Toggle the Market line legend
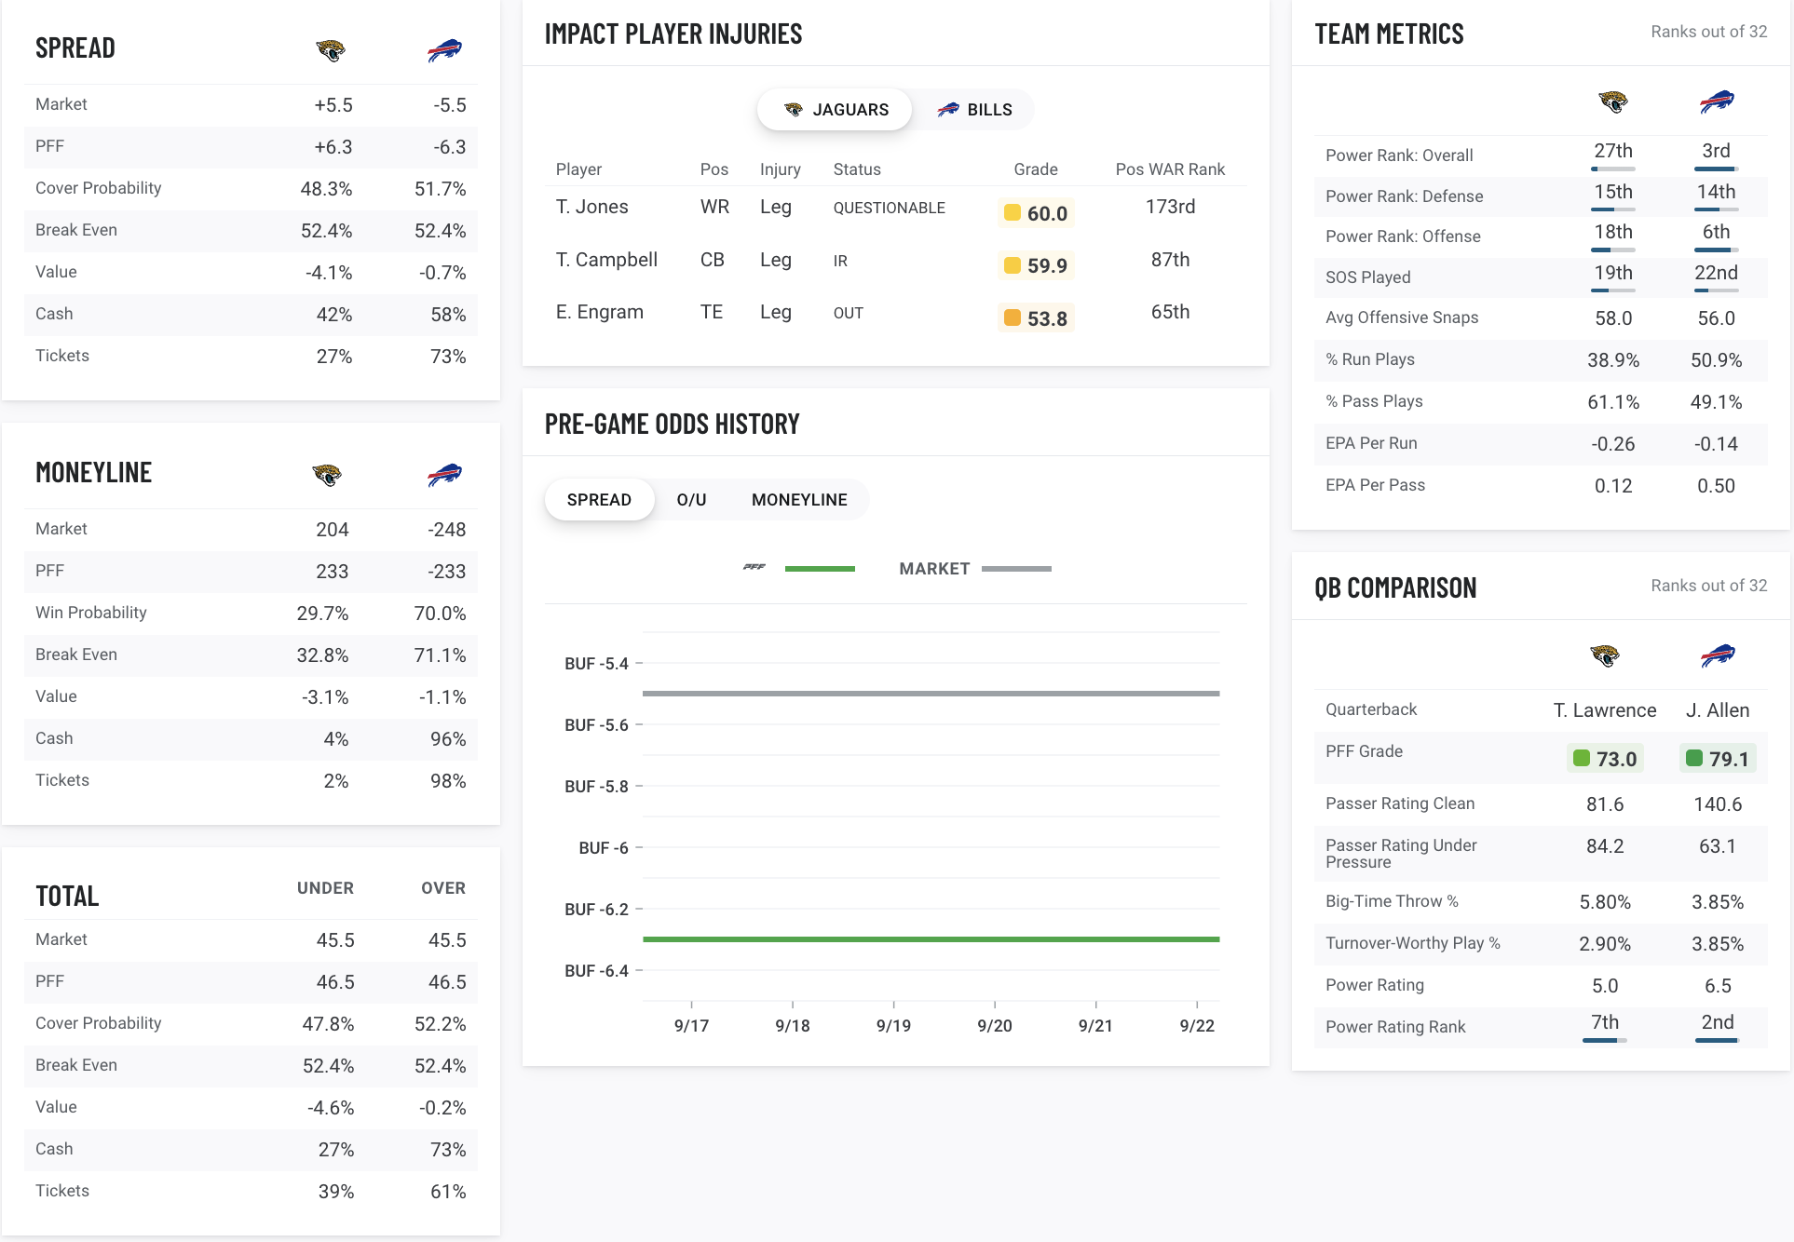Screen dimensions: 1794x1242 (x=974, y=568)
